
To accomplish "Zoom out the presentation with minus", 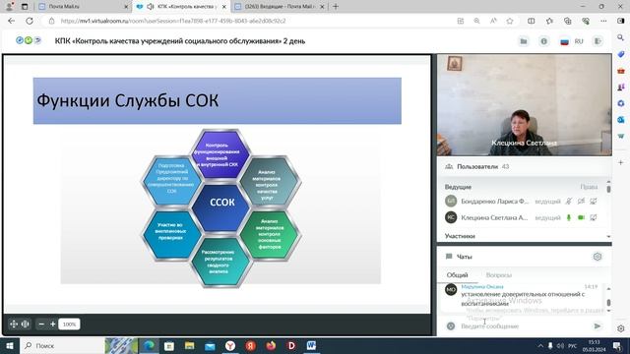I will [x=41, y=324].
